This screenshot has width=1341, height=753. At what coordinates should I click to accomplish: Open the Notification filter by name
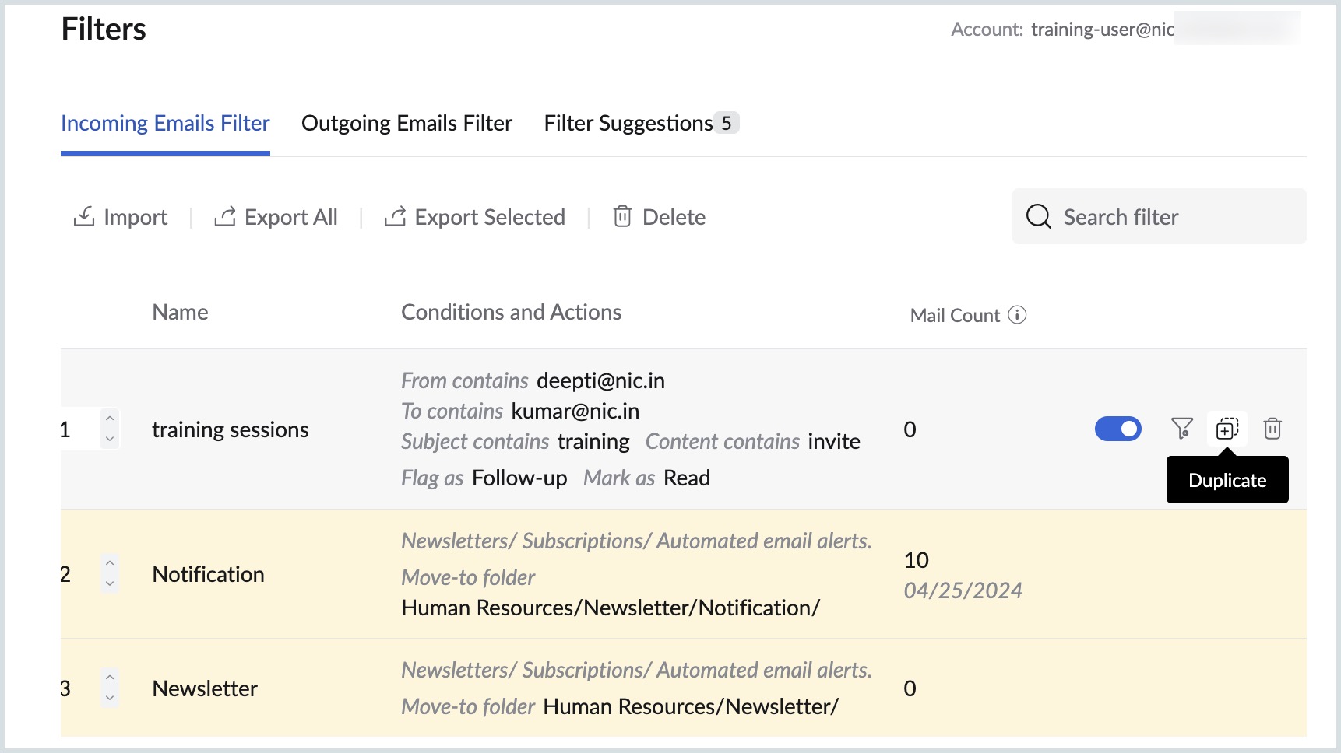(x=208, y=574)
